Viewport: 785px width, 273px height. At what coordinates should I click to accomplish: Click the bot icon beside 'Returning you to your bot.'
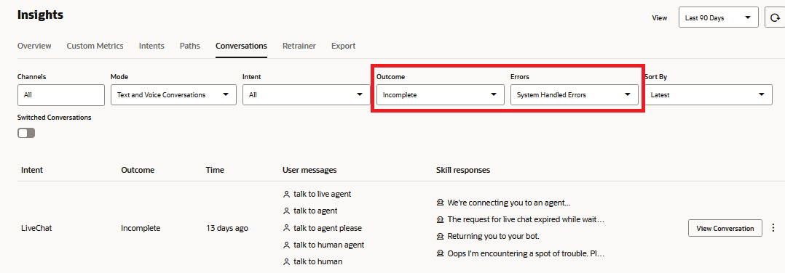(440, 236)
